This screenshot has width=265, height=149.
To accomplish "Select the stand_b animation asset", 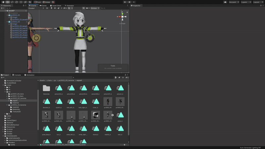I will click(96, 129).
